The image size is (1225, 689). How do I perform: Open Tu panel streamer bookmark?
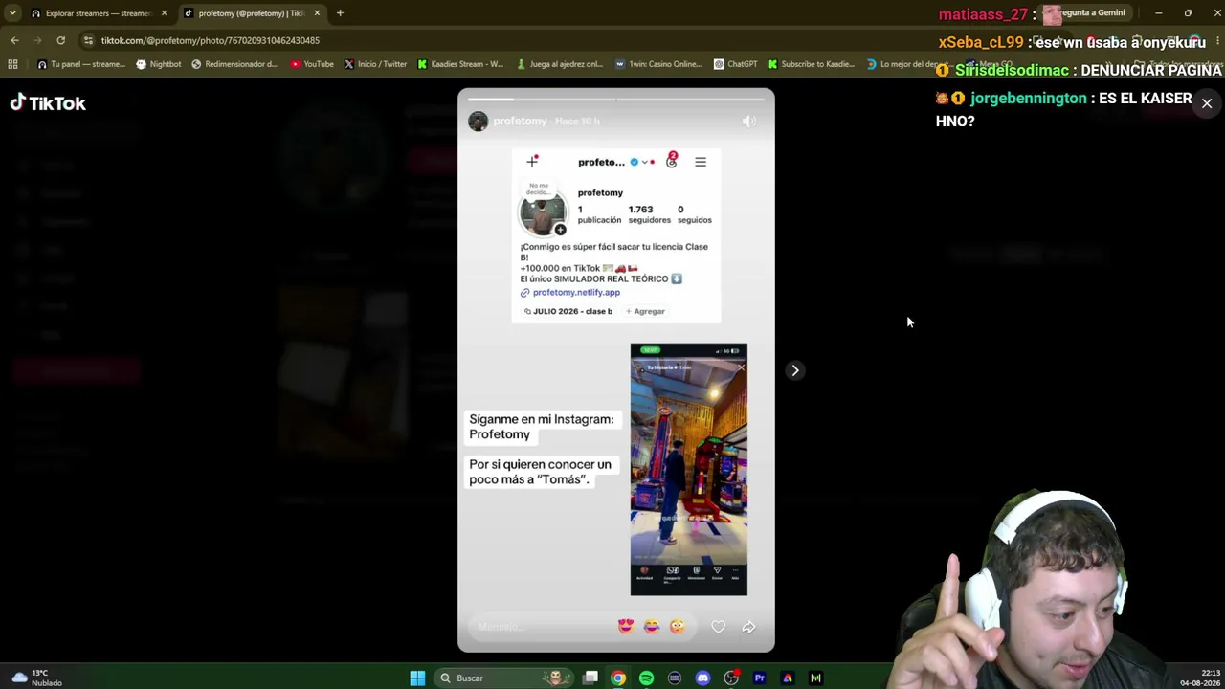coord(81,64)
